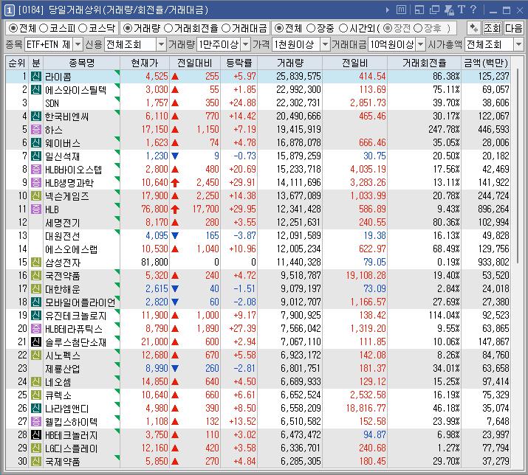
Task: Click the window link icon in title bar
Action: coord(449,10)
